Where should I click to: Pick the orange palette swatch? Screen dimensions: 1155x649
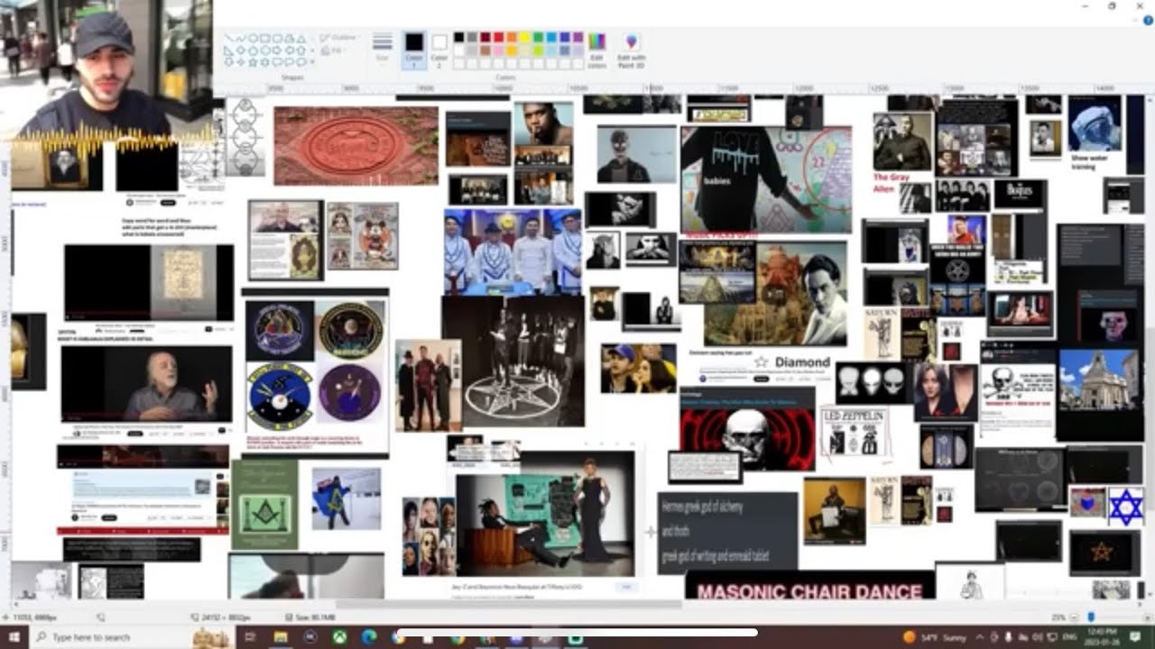512,38
